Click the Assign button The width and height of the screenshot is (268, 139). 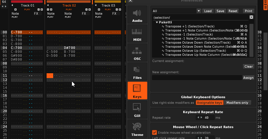click(x=248, y=78)
